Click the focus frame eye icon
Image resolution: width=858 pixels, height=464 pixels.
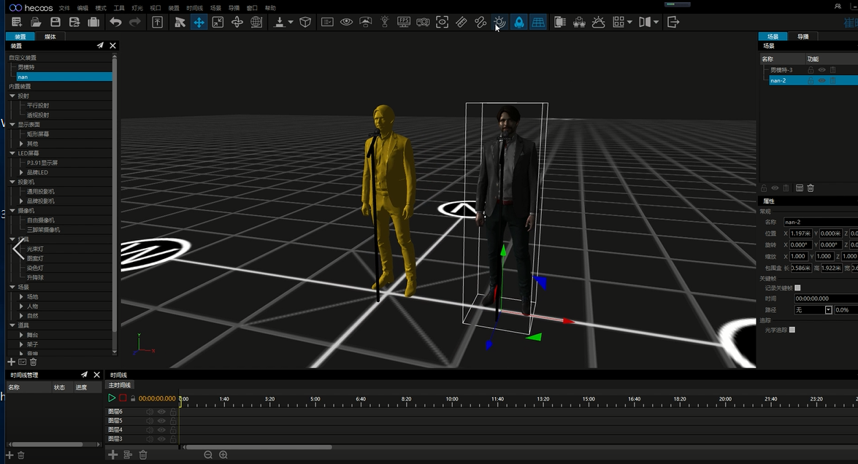click(442, 22)
